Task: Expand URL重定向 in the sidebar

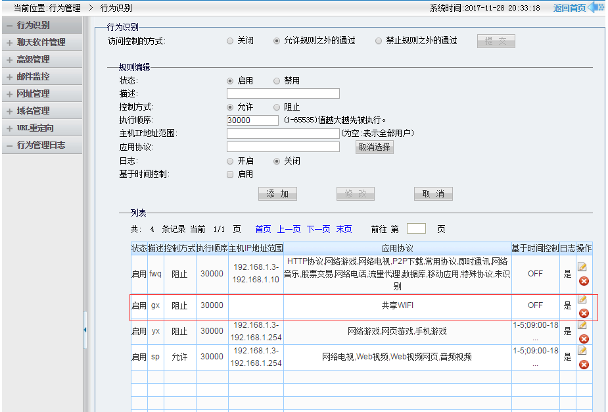Action: click(x=42, y=128)
